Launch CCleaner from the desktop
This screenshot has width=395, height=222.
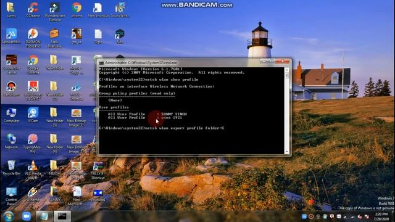[33, 10]
